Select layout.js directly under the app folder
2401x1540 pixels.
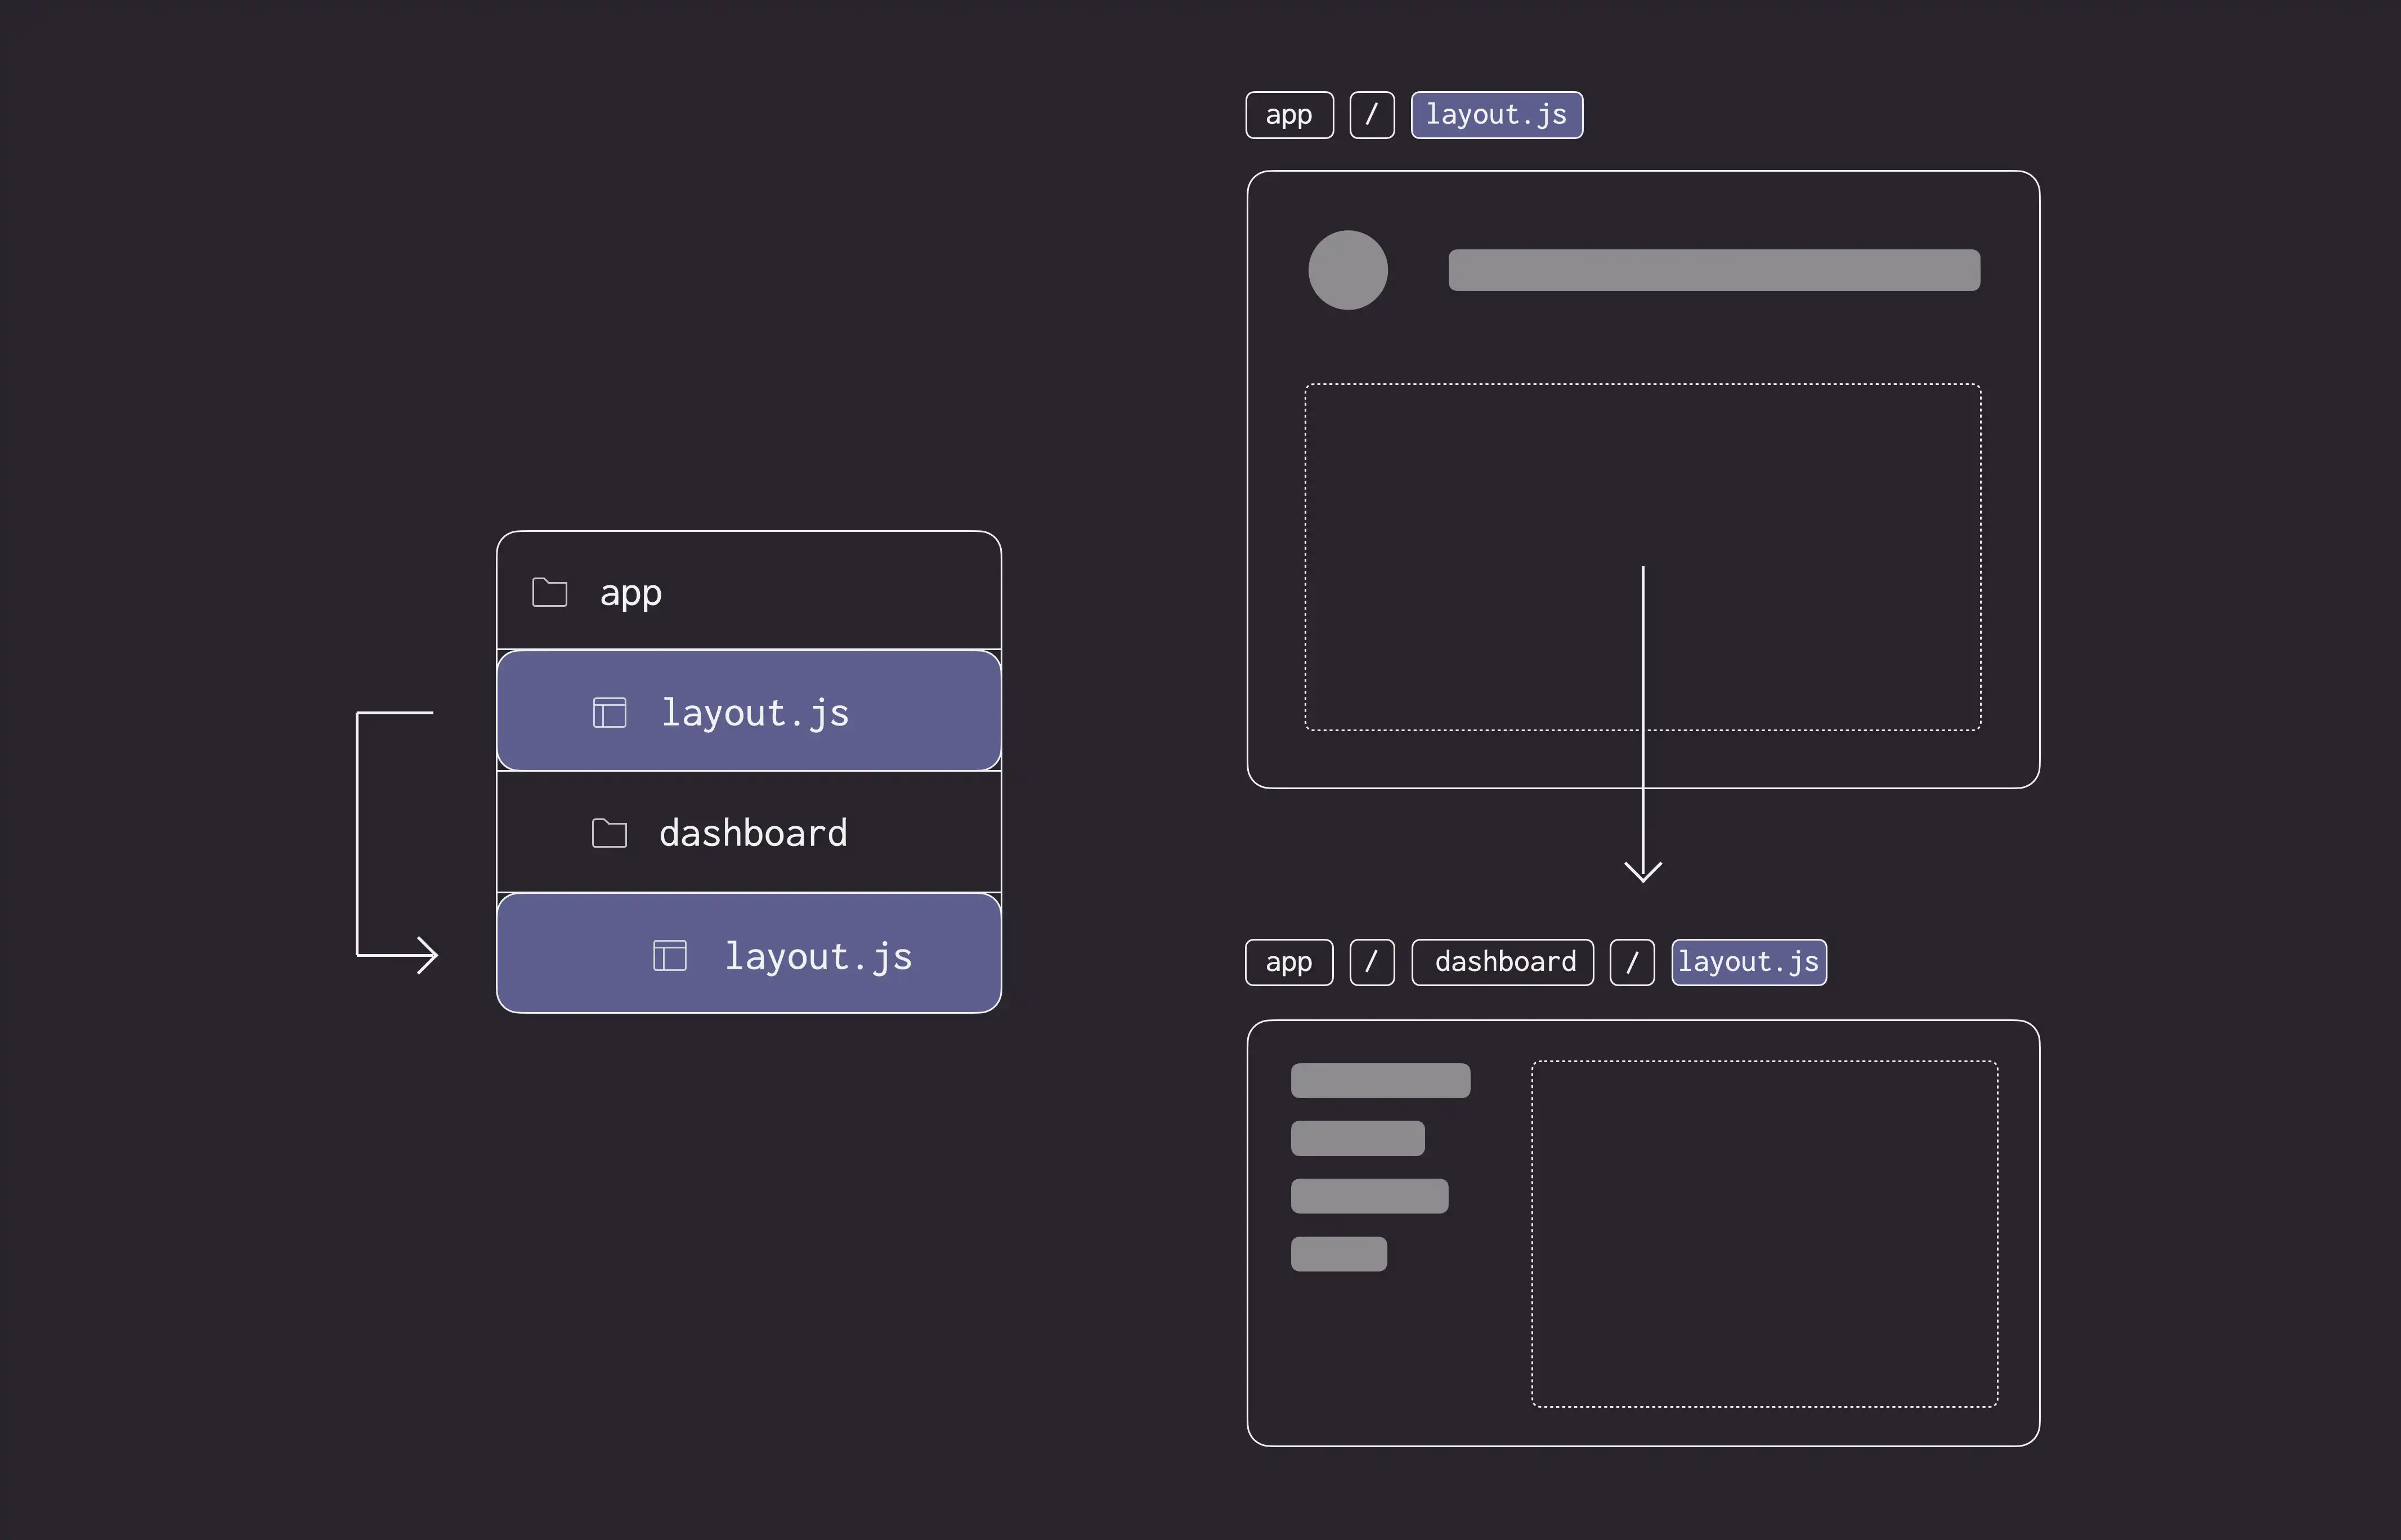(x=749, y=711)
